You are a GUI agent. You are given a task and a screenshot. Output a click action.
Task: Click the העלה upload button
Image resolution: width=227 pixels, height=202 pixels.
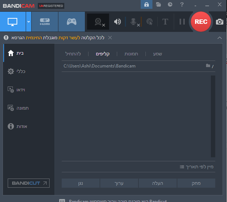[158, 183]
